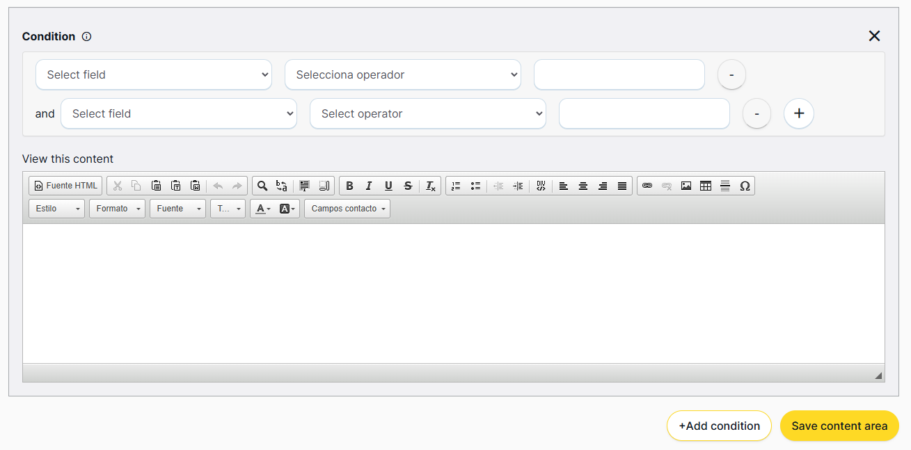Screen dimensions: 911x450
Task: Insert a numbered list
Action: click(x=456, y=186)
